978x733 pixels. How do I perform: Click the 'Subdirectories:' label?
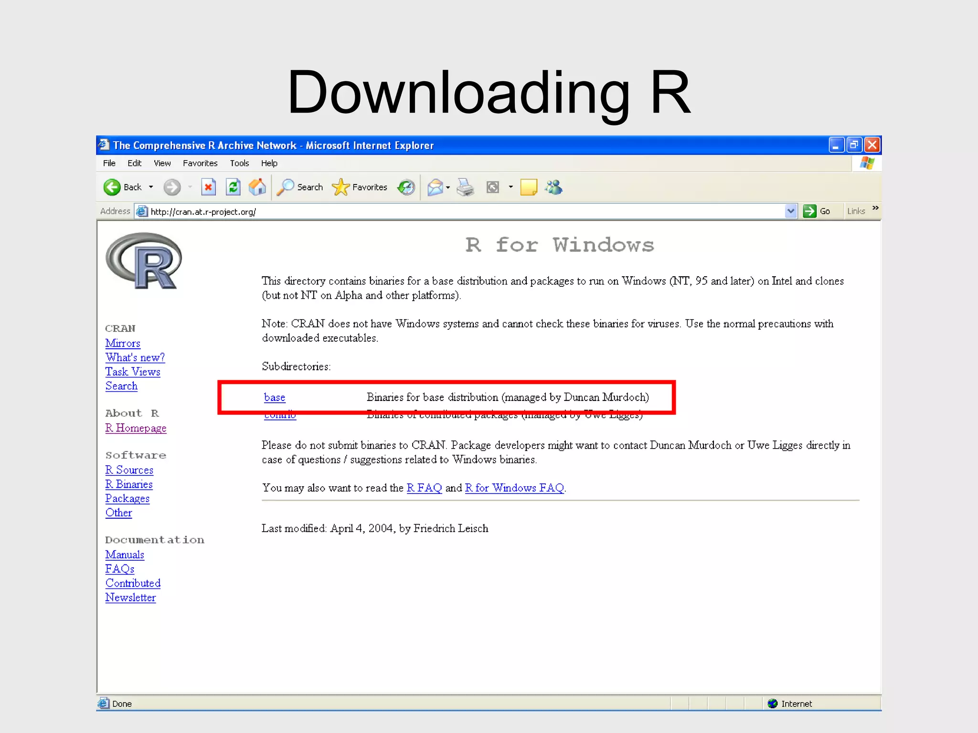pos(296,366)
